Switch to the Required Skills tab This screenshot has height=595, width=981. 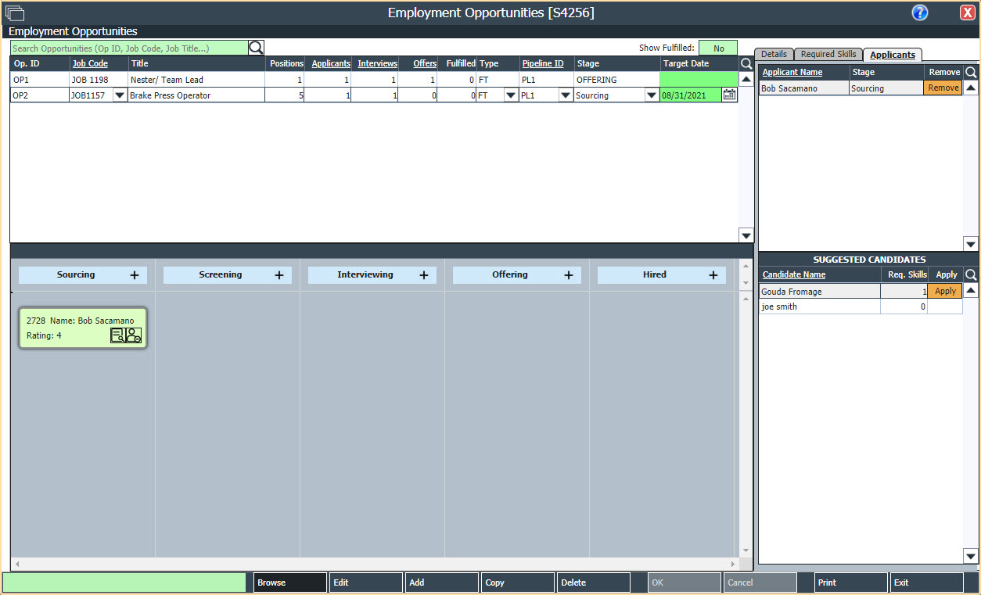[828, 54]
